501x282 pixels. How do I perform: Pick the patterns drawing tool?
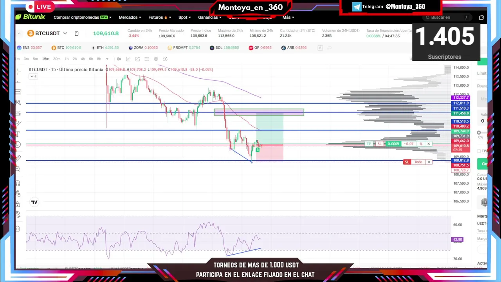click(x=18, y=103)
